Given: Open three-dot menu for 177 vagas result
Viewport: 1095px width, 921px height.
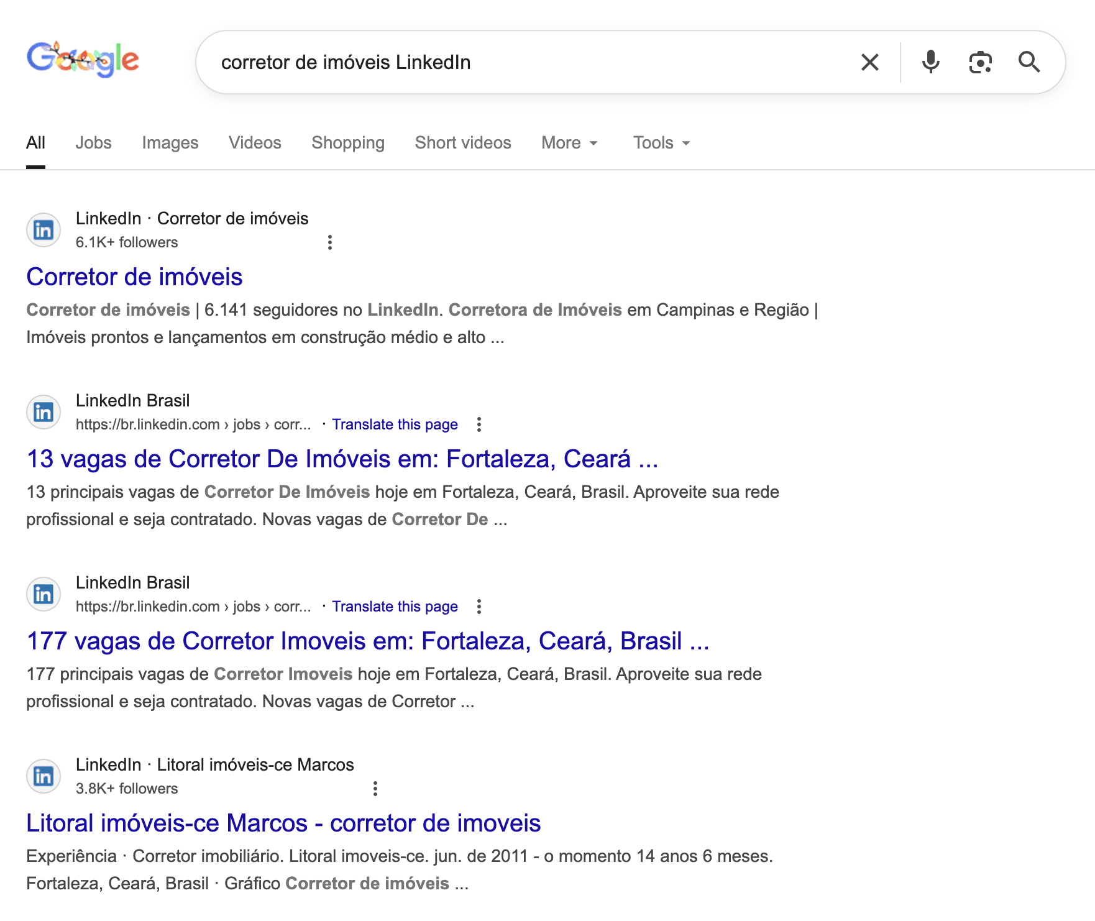Looking at the screenshot, I should (479, 607).
